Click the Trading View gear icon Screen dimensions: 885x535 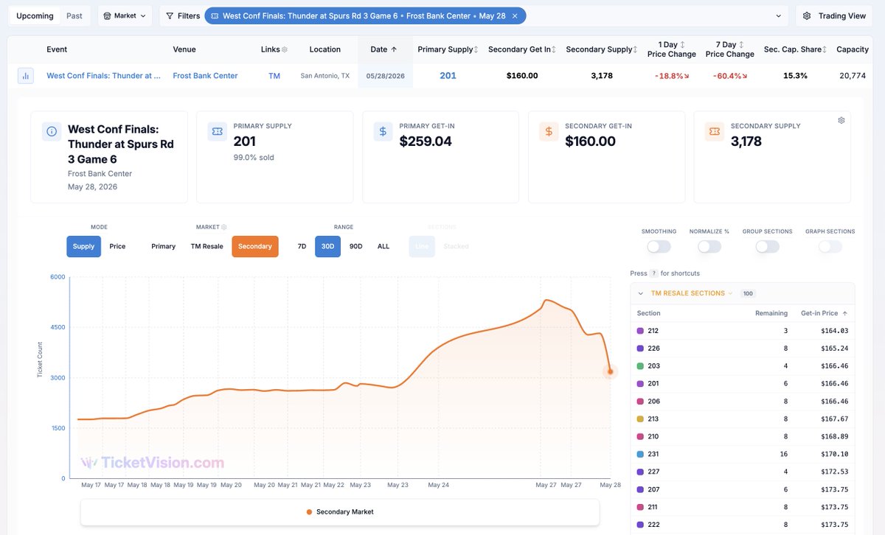point(807,15)
